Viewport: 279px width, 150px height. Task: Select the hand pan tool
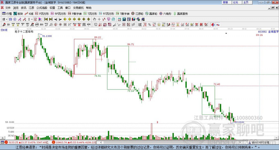click(95, 19)
